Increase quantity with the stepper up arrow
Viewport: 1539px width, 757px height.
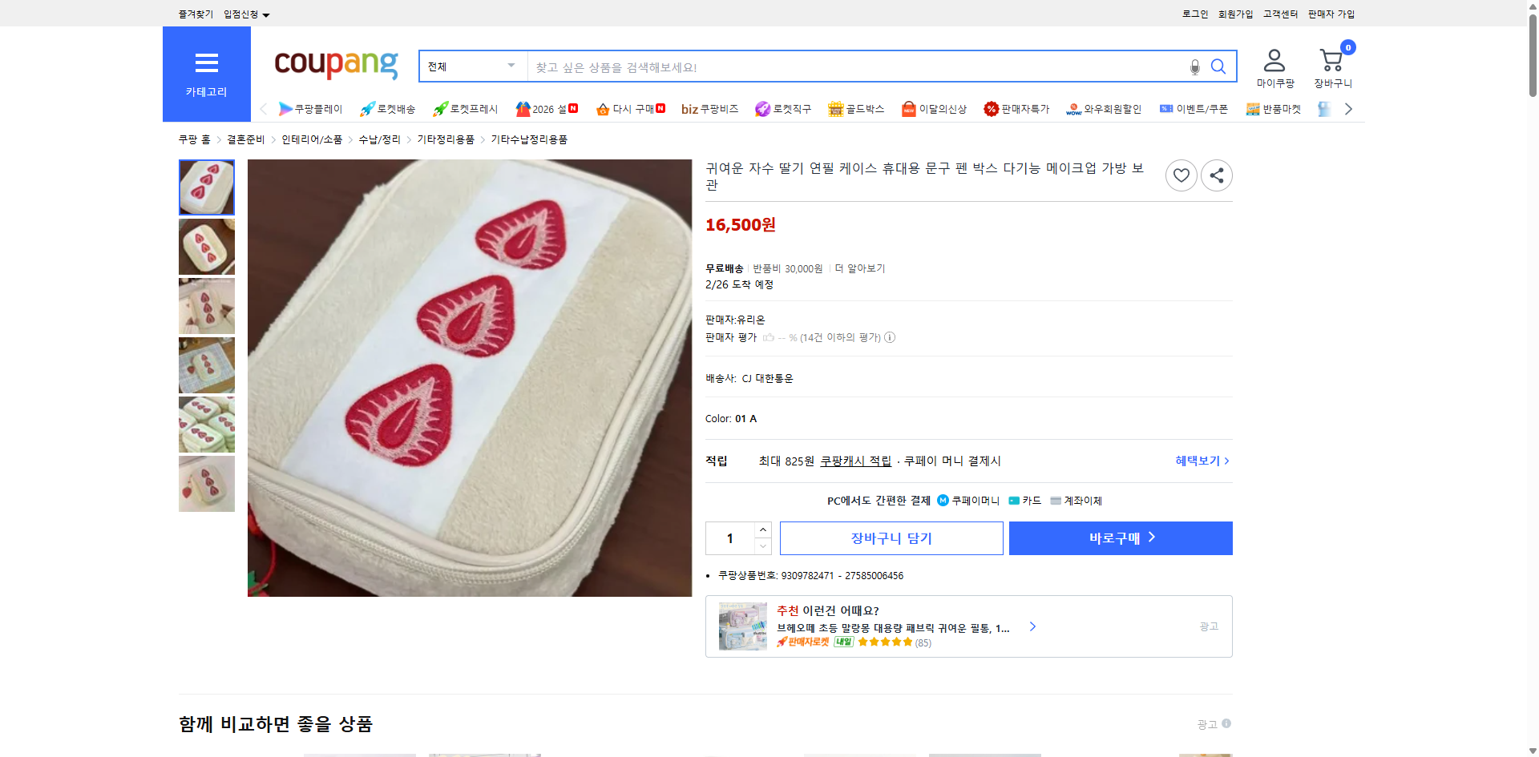point(762,529)
